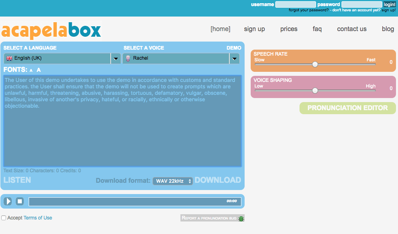Click the green bug icon
398x234 pixels.
coord(241,218)
